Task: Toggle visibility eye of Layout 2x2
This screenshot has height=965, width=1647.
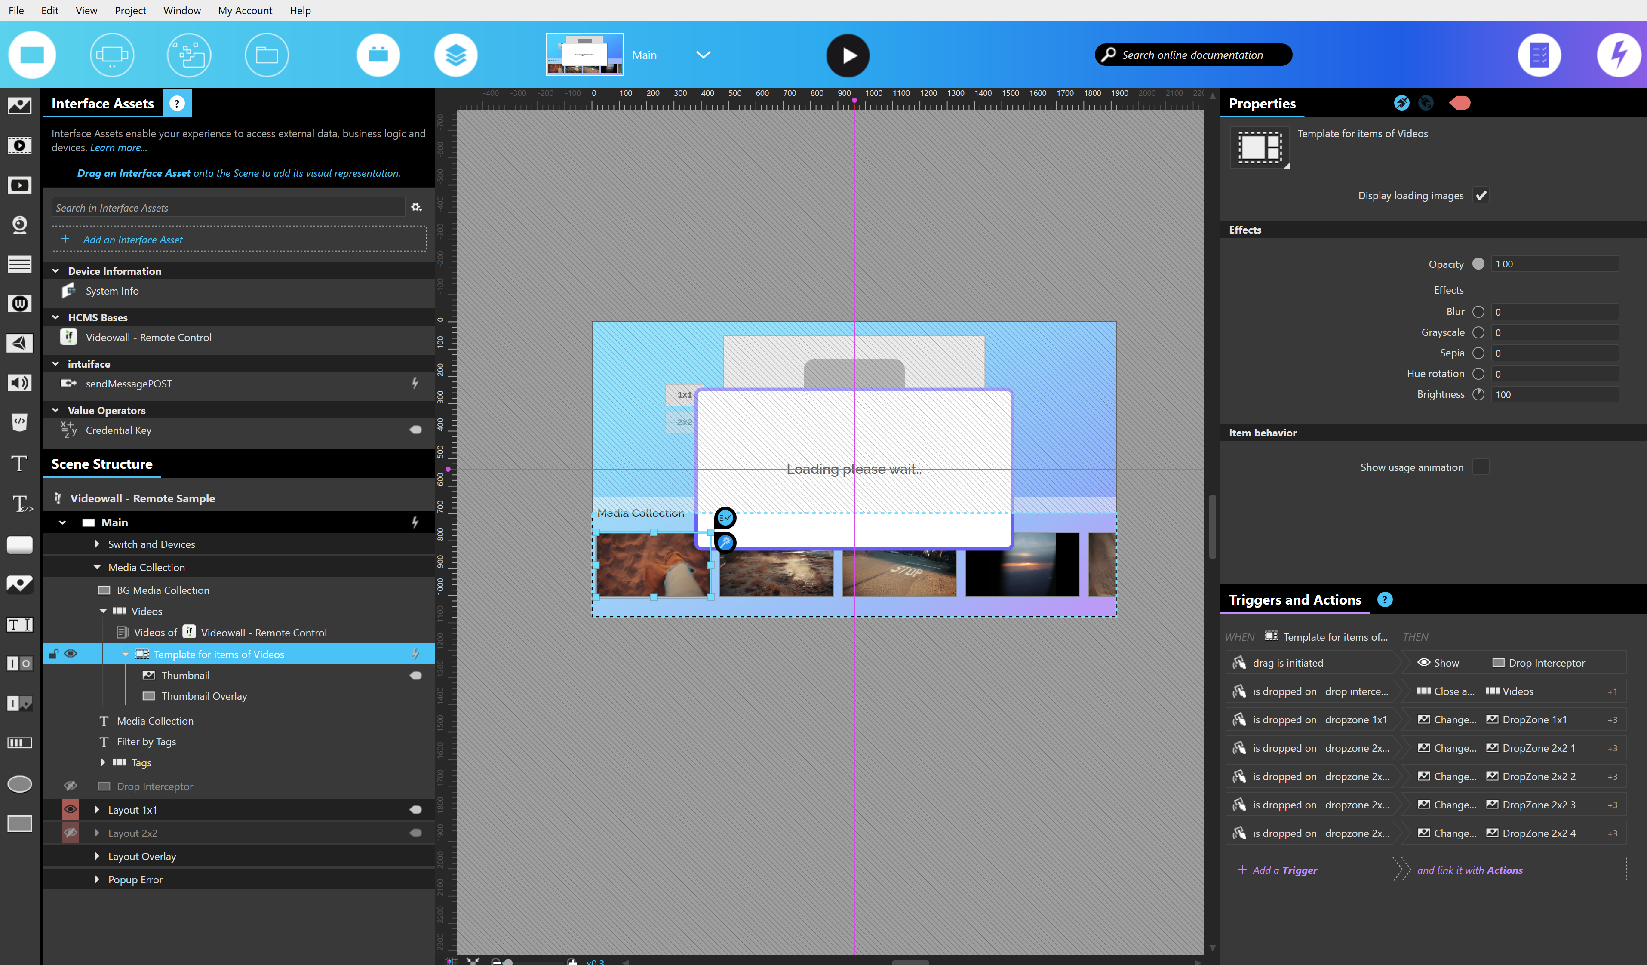Action: click(71, 833)
